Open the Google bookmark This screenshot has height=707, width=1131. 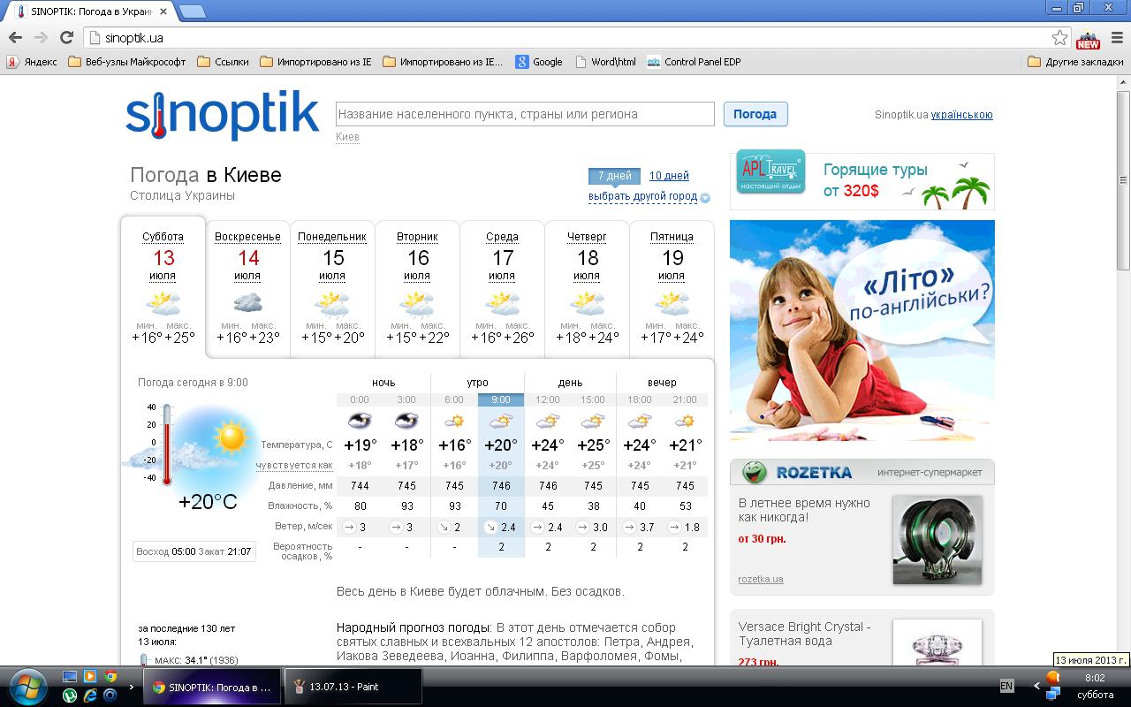click(539, 62)
